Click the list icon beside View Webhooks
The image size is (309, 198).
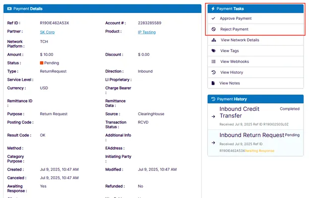pos(213,61)
